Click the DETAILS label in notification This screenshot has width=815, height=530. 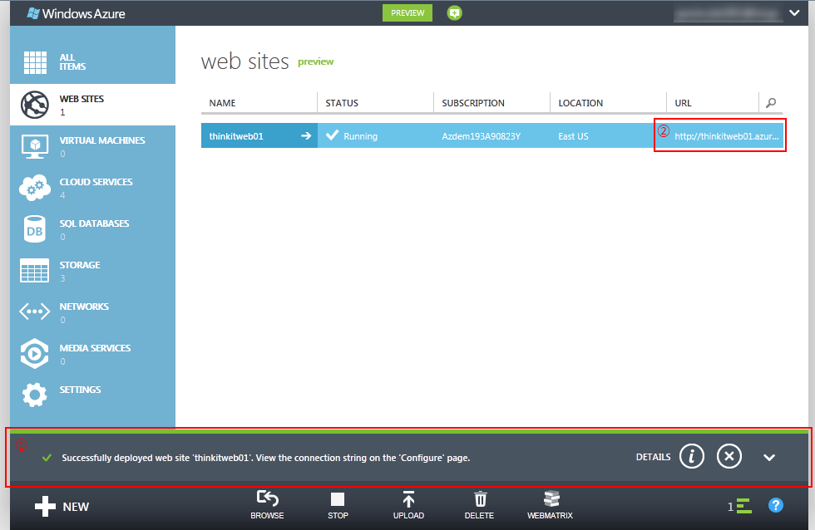point(654,457)
